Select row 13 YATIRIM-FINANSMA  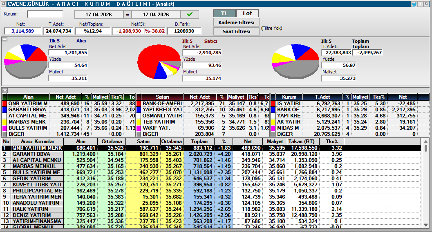[211, 221]
